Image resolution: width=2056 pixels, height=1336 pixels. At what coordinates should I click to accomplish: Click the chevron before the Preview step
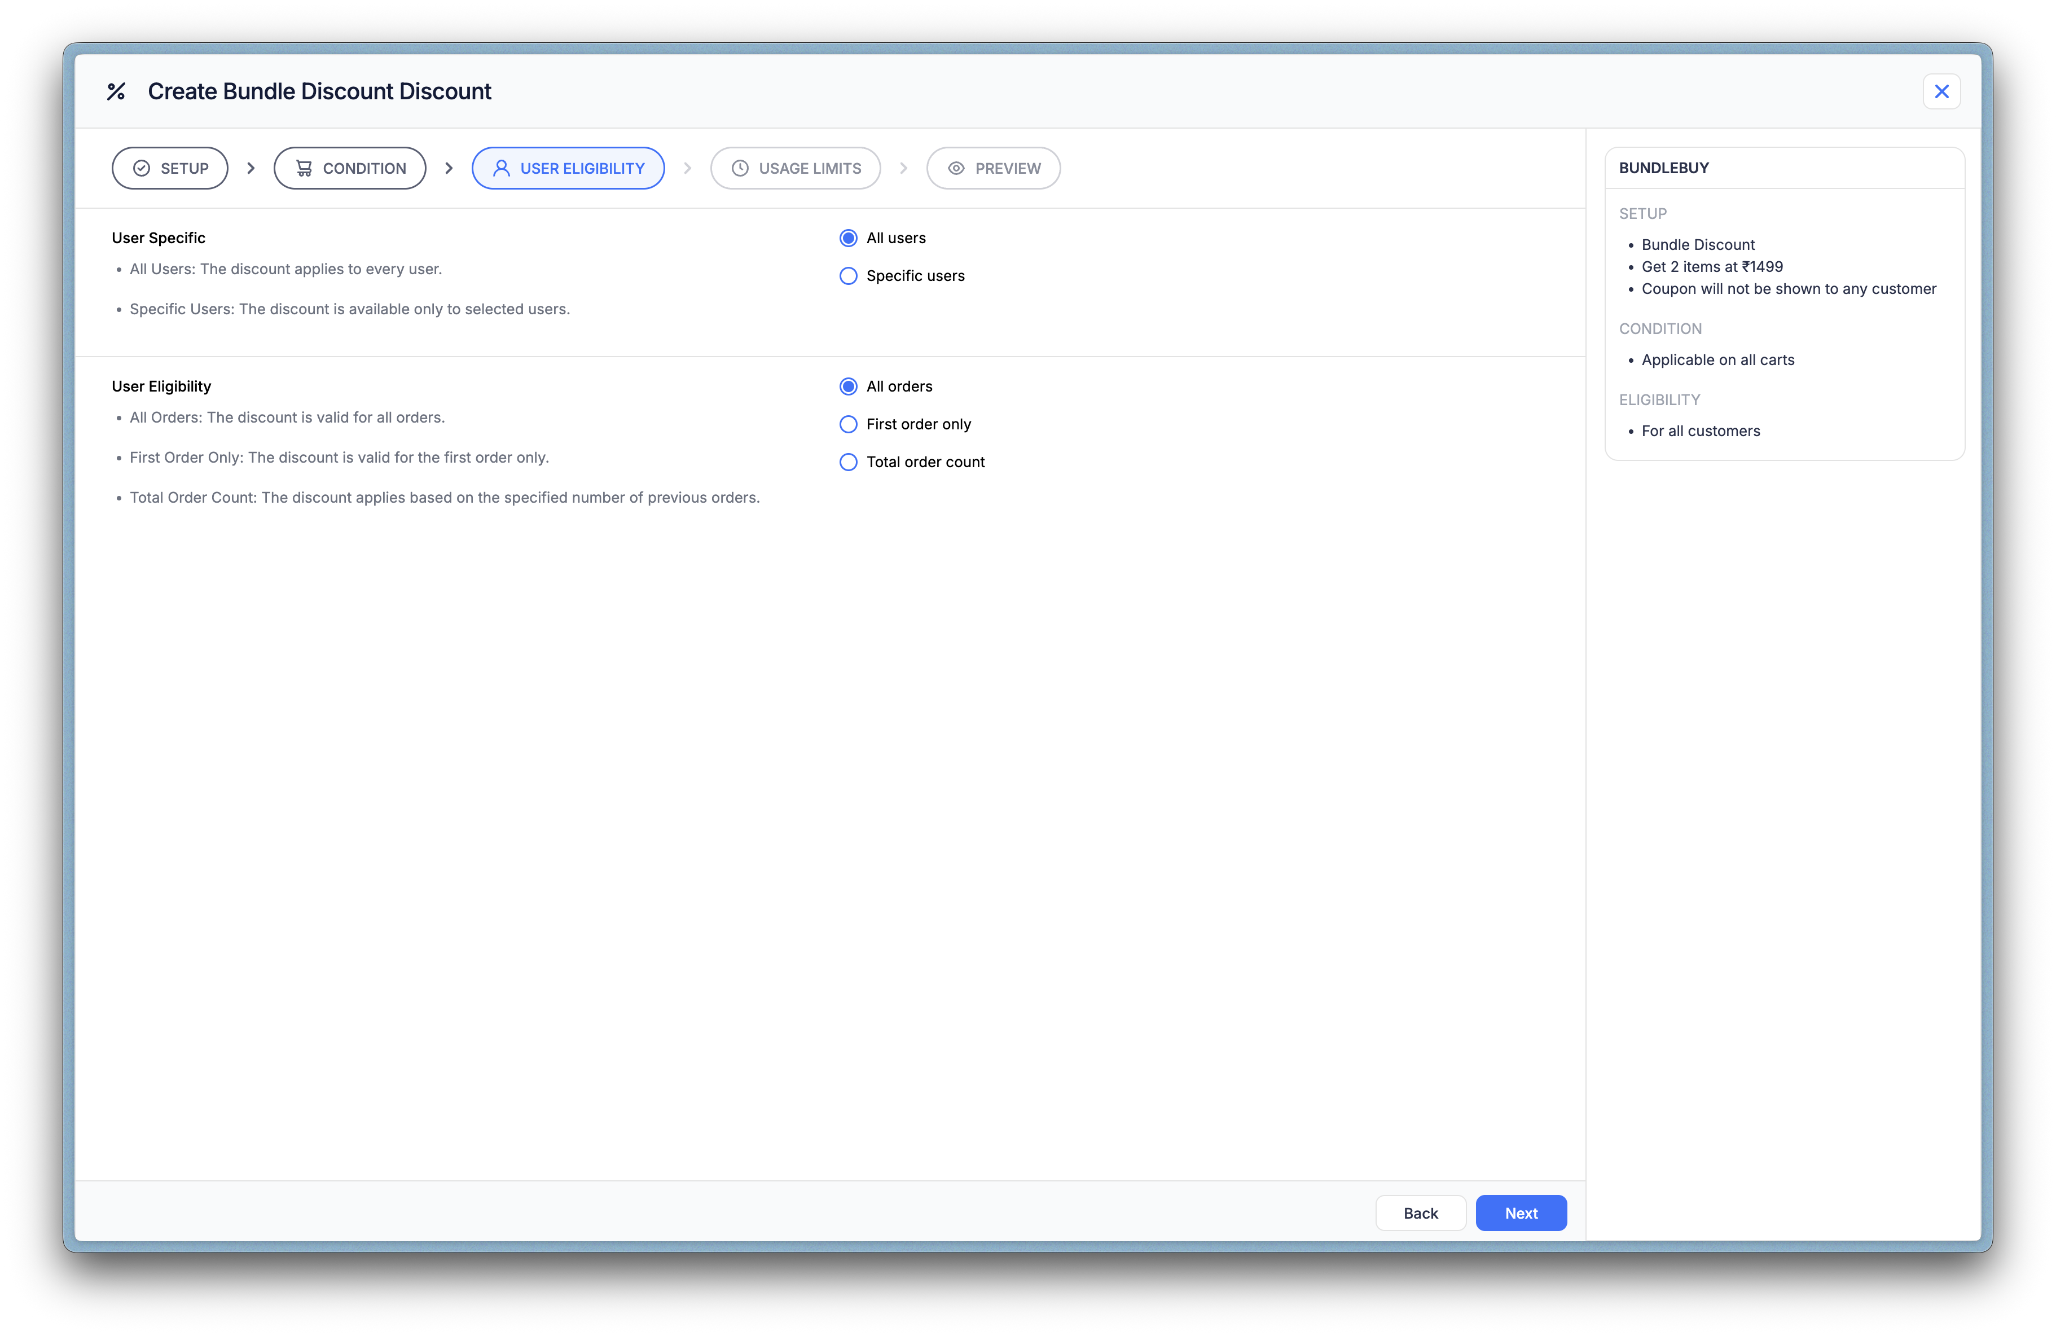904,168
